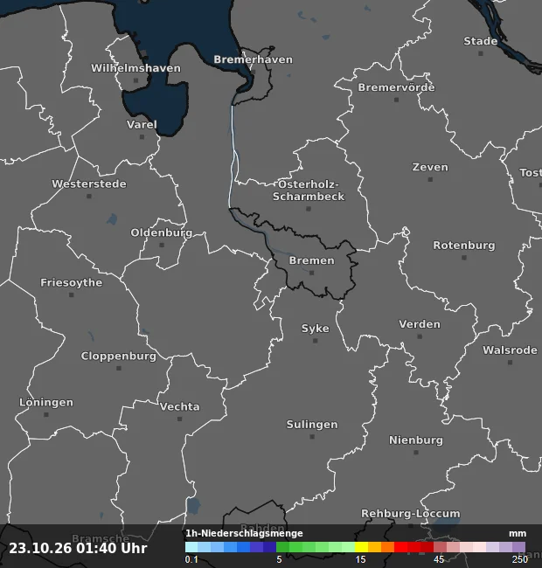Click the Osterholz-Scharmbeck label

pos(309,190)
